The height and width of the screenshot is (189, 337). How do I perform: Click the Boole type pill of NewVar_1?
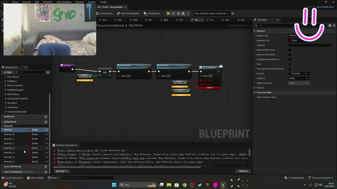coord(33,139)
